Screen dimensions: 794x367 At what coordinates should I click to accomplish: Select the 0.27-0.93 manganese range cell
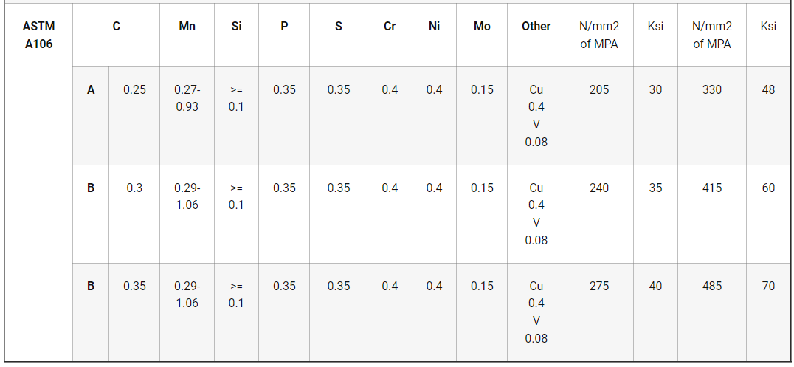click(187, 97)
